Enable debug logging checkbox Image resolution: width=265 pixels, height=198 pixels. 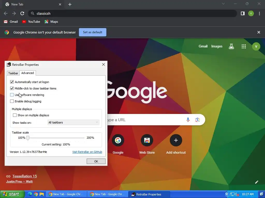pos(12,101)
